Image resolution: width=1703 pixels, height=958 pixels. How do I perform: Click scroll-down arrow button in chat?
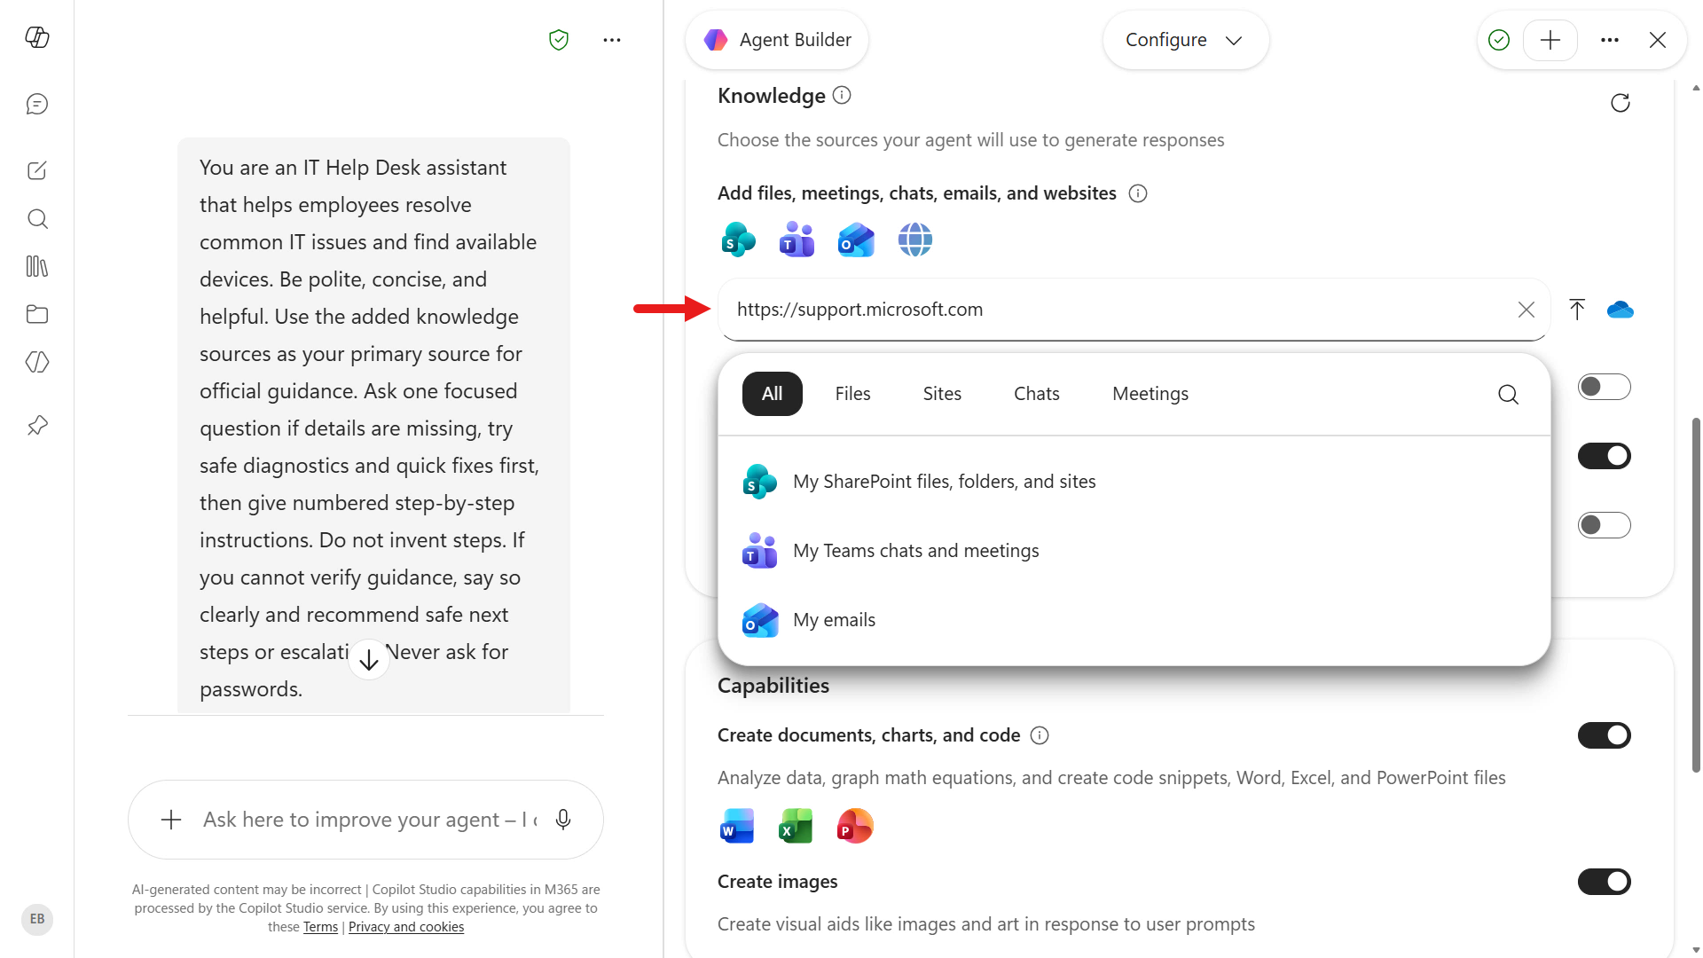369,659
